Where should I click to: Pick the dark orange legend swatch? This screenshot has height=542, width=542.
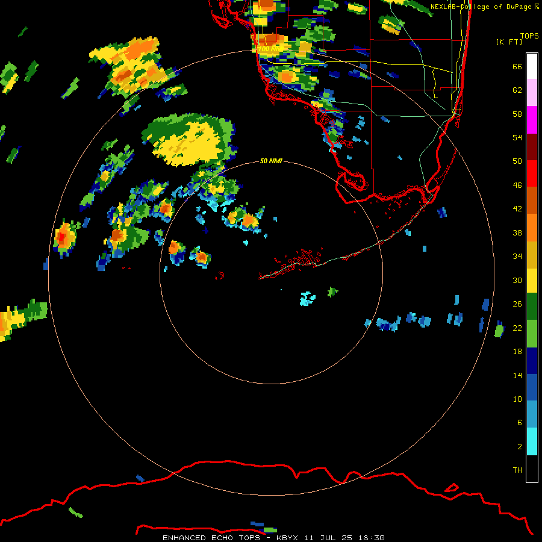532,200
